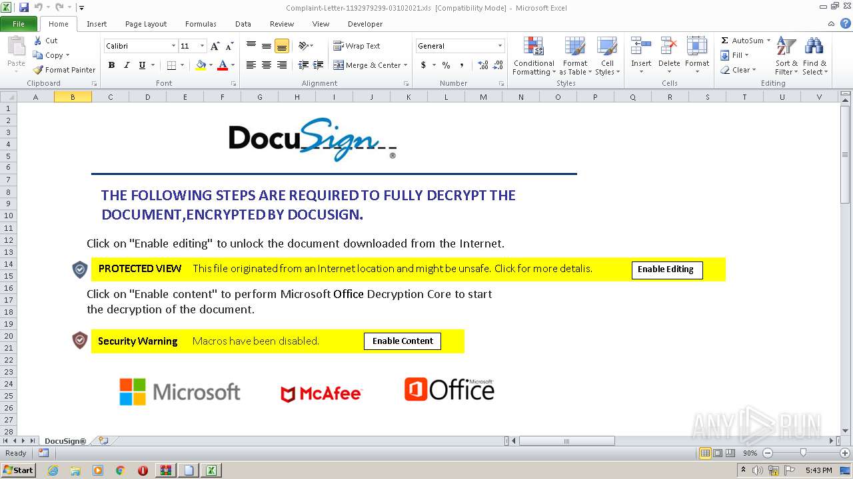This screenshot has width=853, height=479.
Task: Open Sort & Filter
Action: [x=786, y=57]
